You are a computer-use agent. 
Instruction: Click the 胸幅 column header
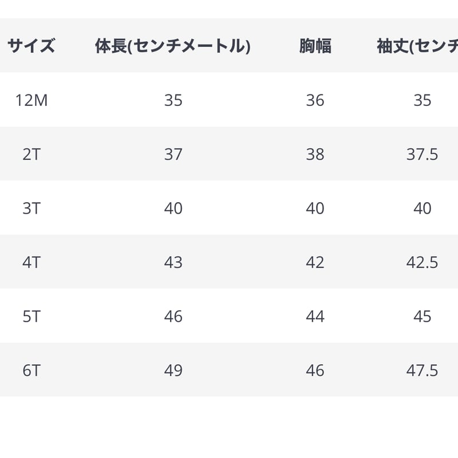pos(315,46)
